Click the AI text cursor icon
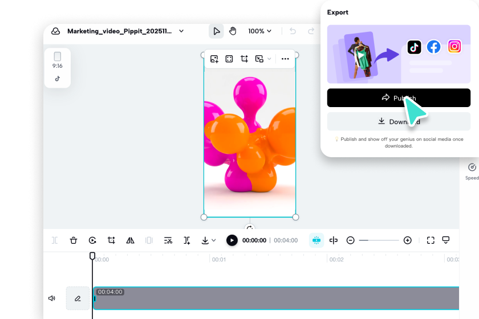This screenshot has height=319, width=479. tap(186, 240)
